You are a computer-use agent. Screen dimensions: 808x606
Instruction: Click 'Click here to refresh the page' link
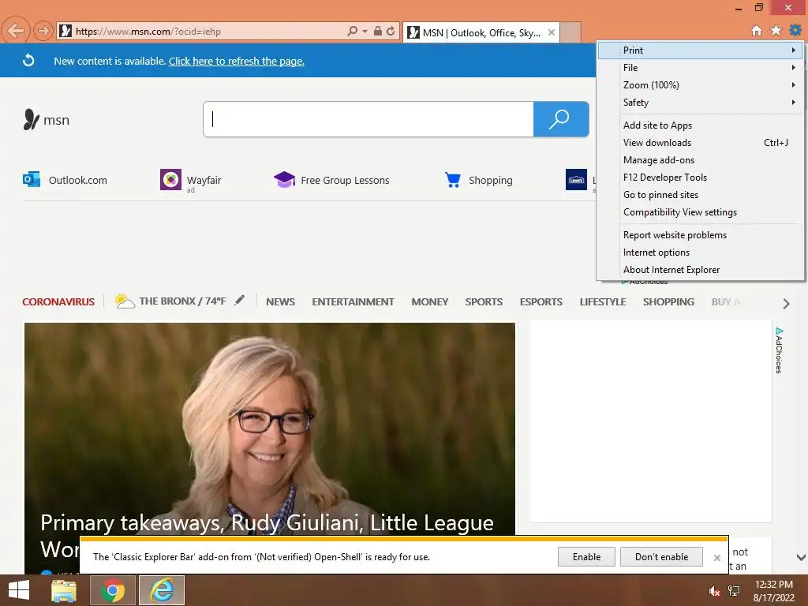pyautogui.click(x=237, y=61)
